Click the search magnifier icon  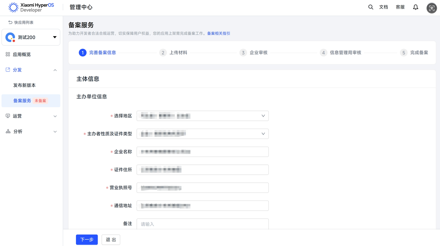[x=371, y=7]
